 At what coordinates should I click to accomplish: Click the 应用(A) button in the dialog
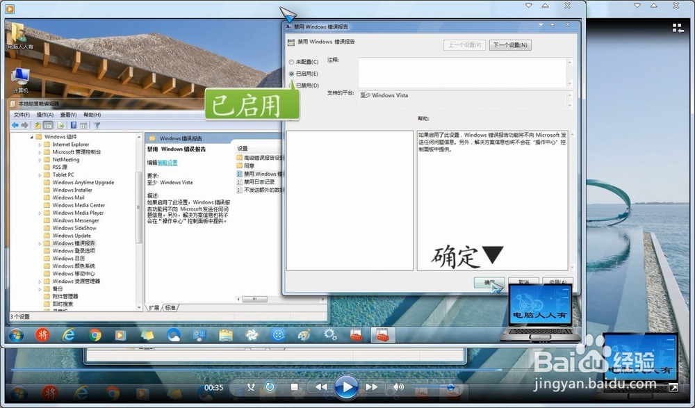tap(557, 282)
